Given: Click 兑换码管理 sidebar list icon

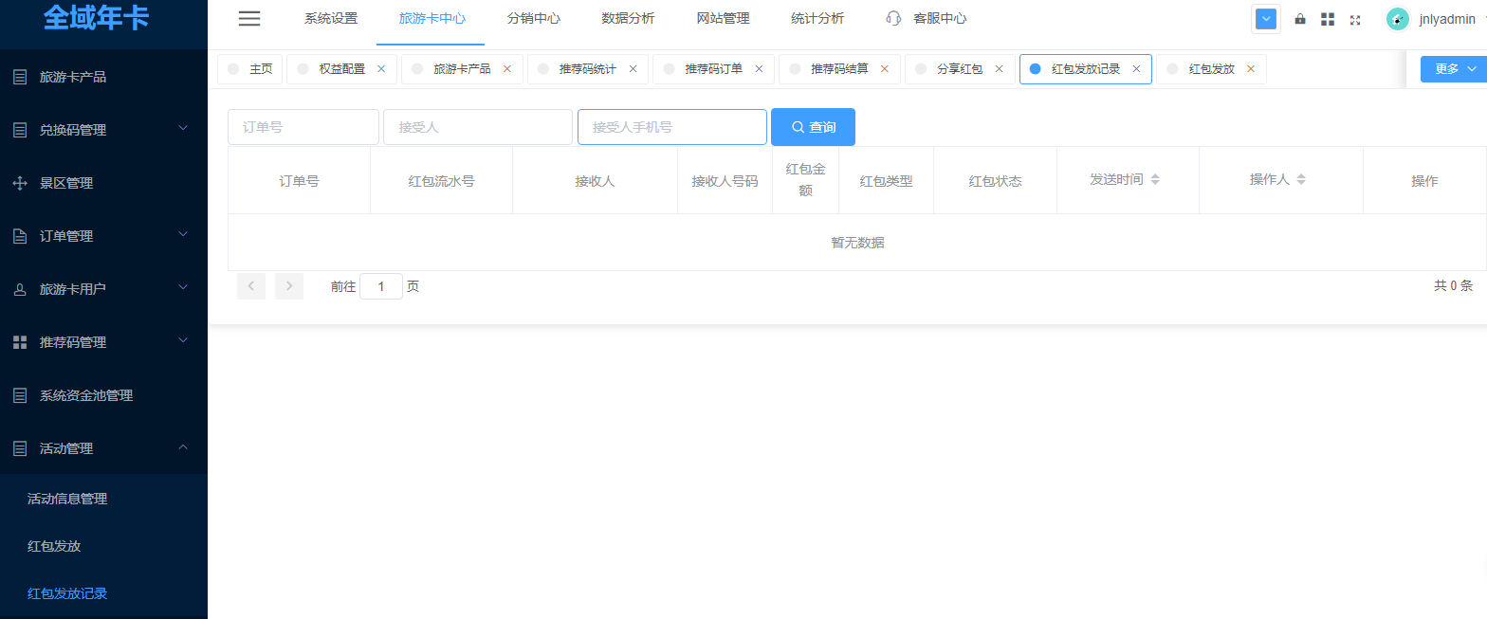Looking at the screenshot, I should coord(20,130).
